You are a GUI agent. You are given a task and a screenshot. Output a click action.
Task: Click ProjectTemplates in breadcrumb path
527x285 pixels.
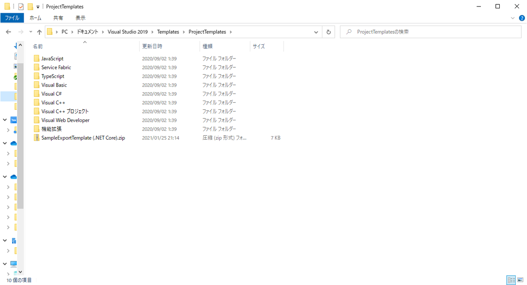207,32
